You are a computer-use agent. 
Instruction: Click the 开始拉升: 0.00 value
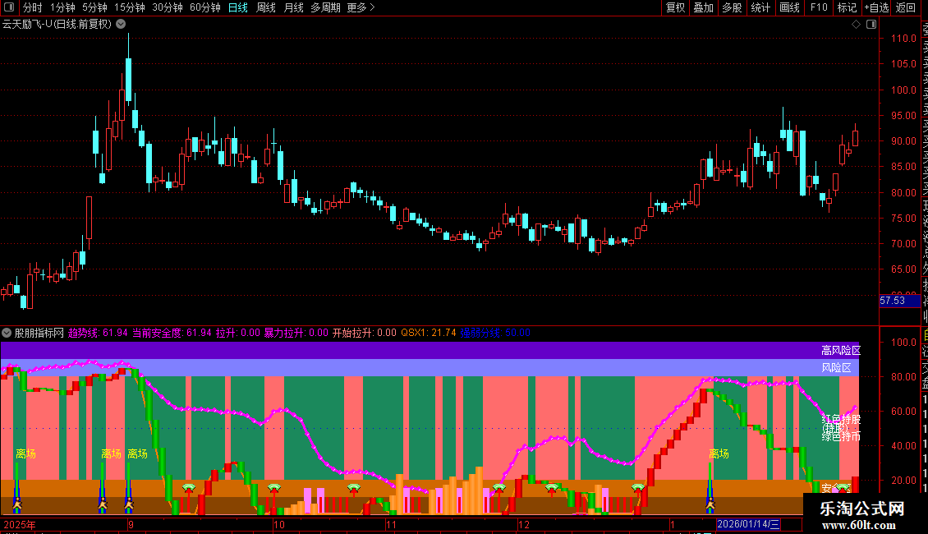[x=365, y=333]
